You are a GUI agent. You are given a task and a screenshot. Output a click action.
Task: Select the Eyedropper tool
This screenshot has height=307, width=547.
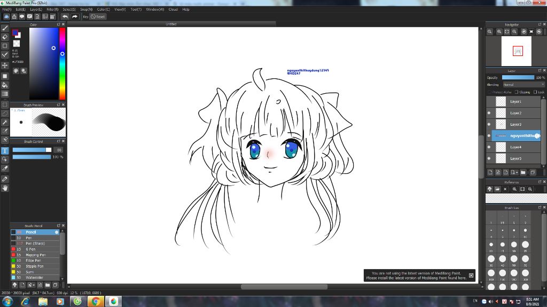pos(5,179)
